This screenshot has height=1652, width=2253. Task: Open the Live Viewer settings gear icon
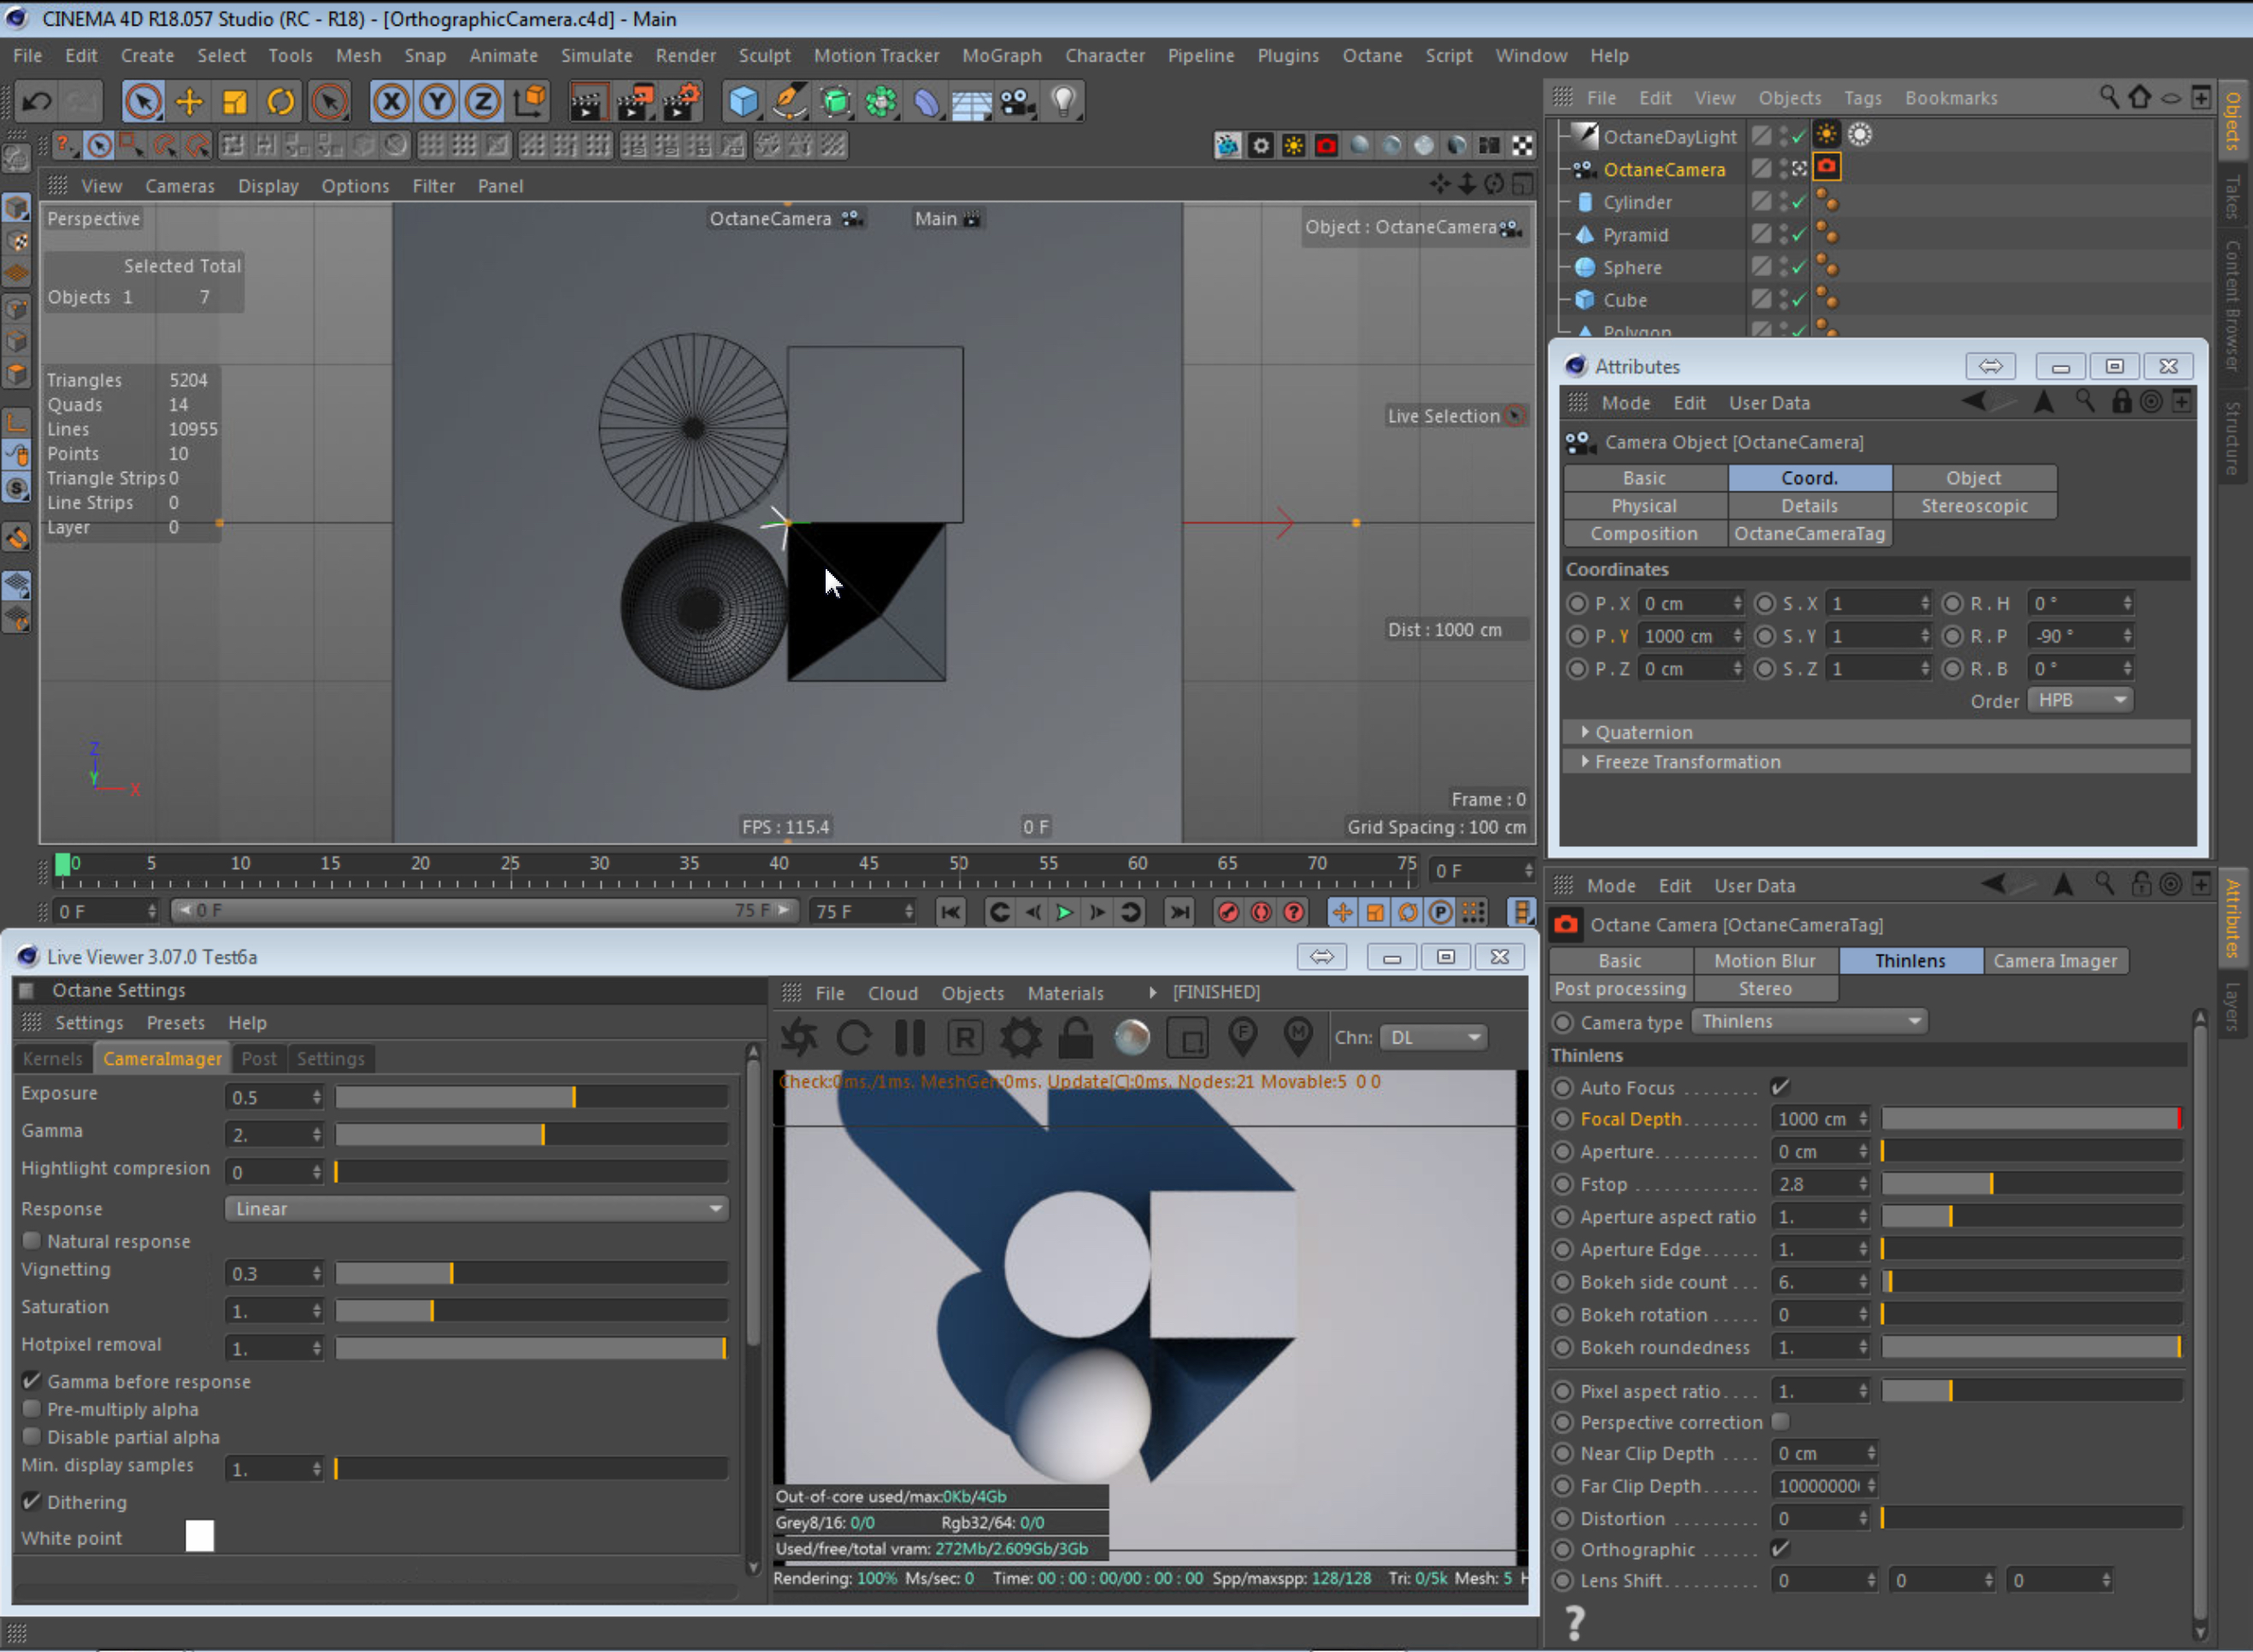pyautogui.click(x=1020, y=1037)
